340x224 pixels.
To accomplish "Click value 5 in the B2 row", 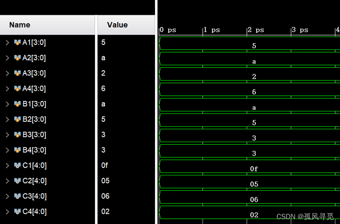I will (103, 119).
